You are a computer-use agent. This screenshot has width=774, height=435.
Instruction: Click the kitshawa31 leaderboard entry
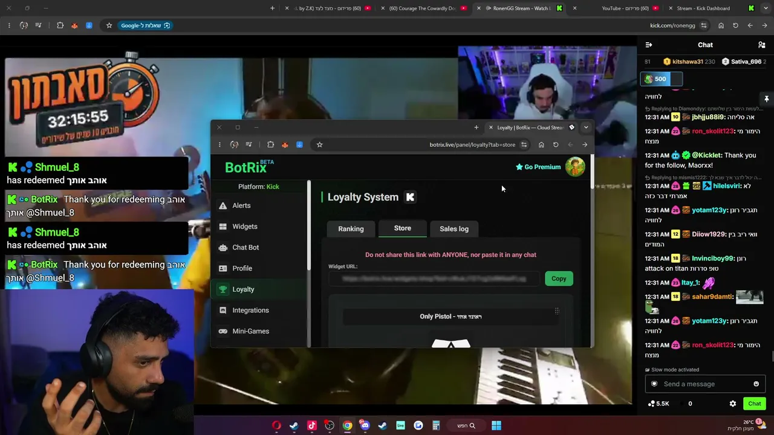pos(689,62)
